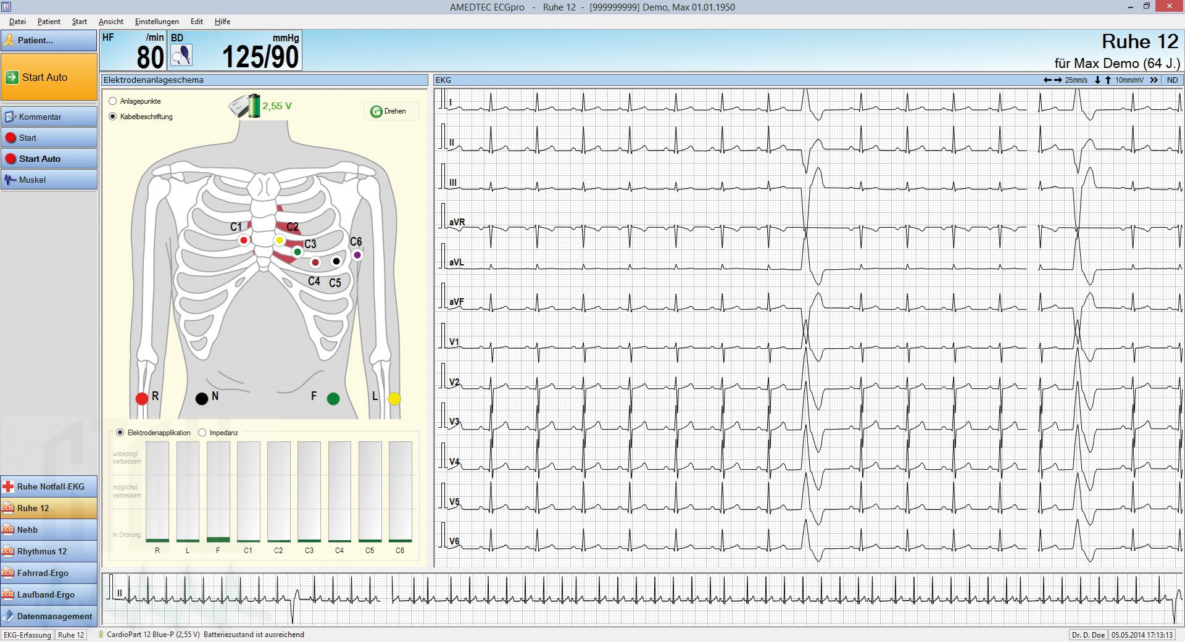Click the purple C6 electrode on torso
The image size is (1185, 642).
pos(357,255)
